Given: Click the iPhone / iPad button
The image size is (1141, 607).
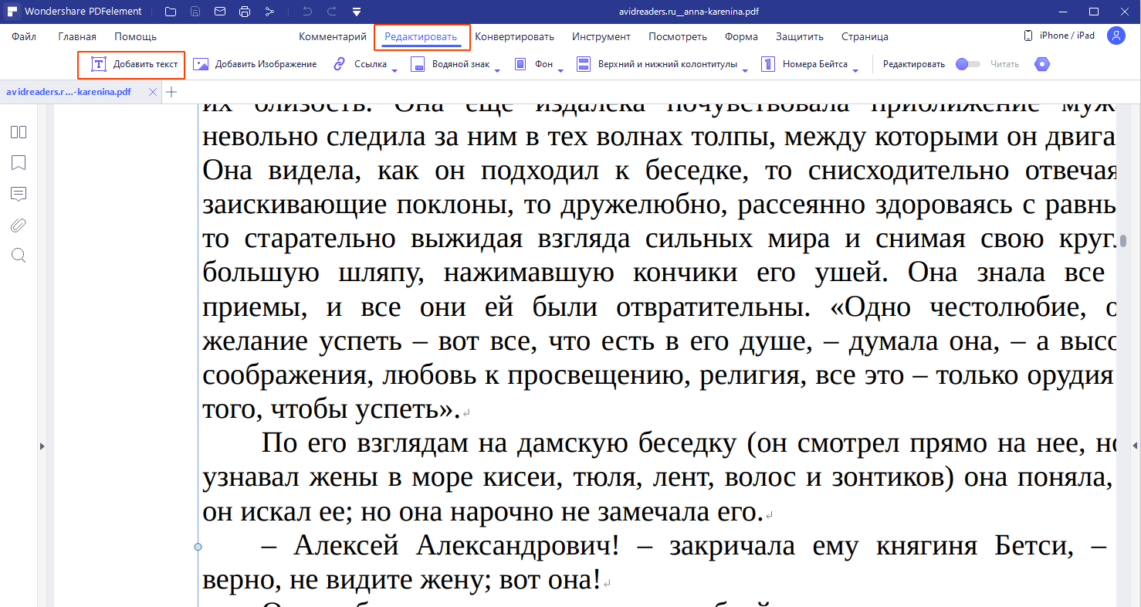Looking at the screenshot, I should (1059, 36).
